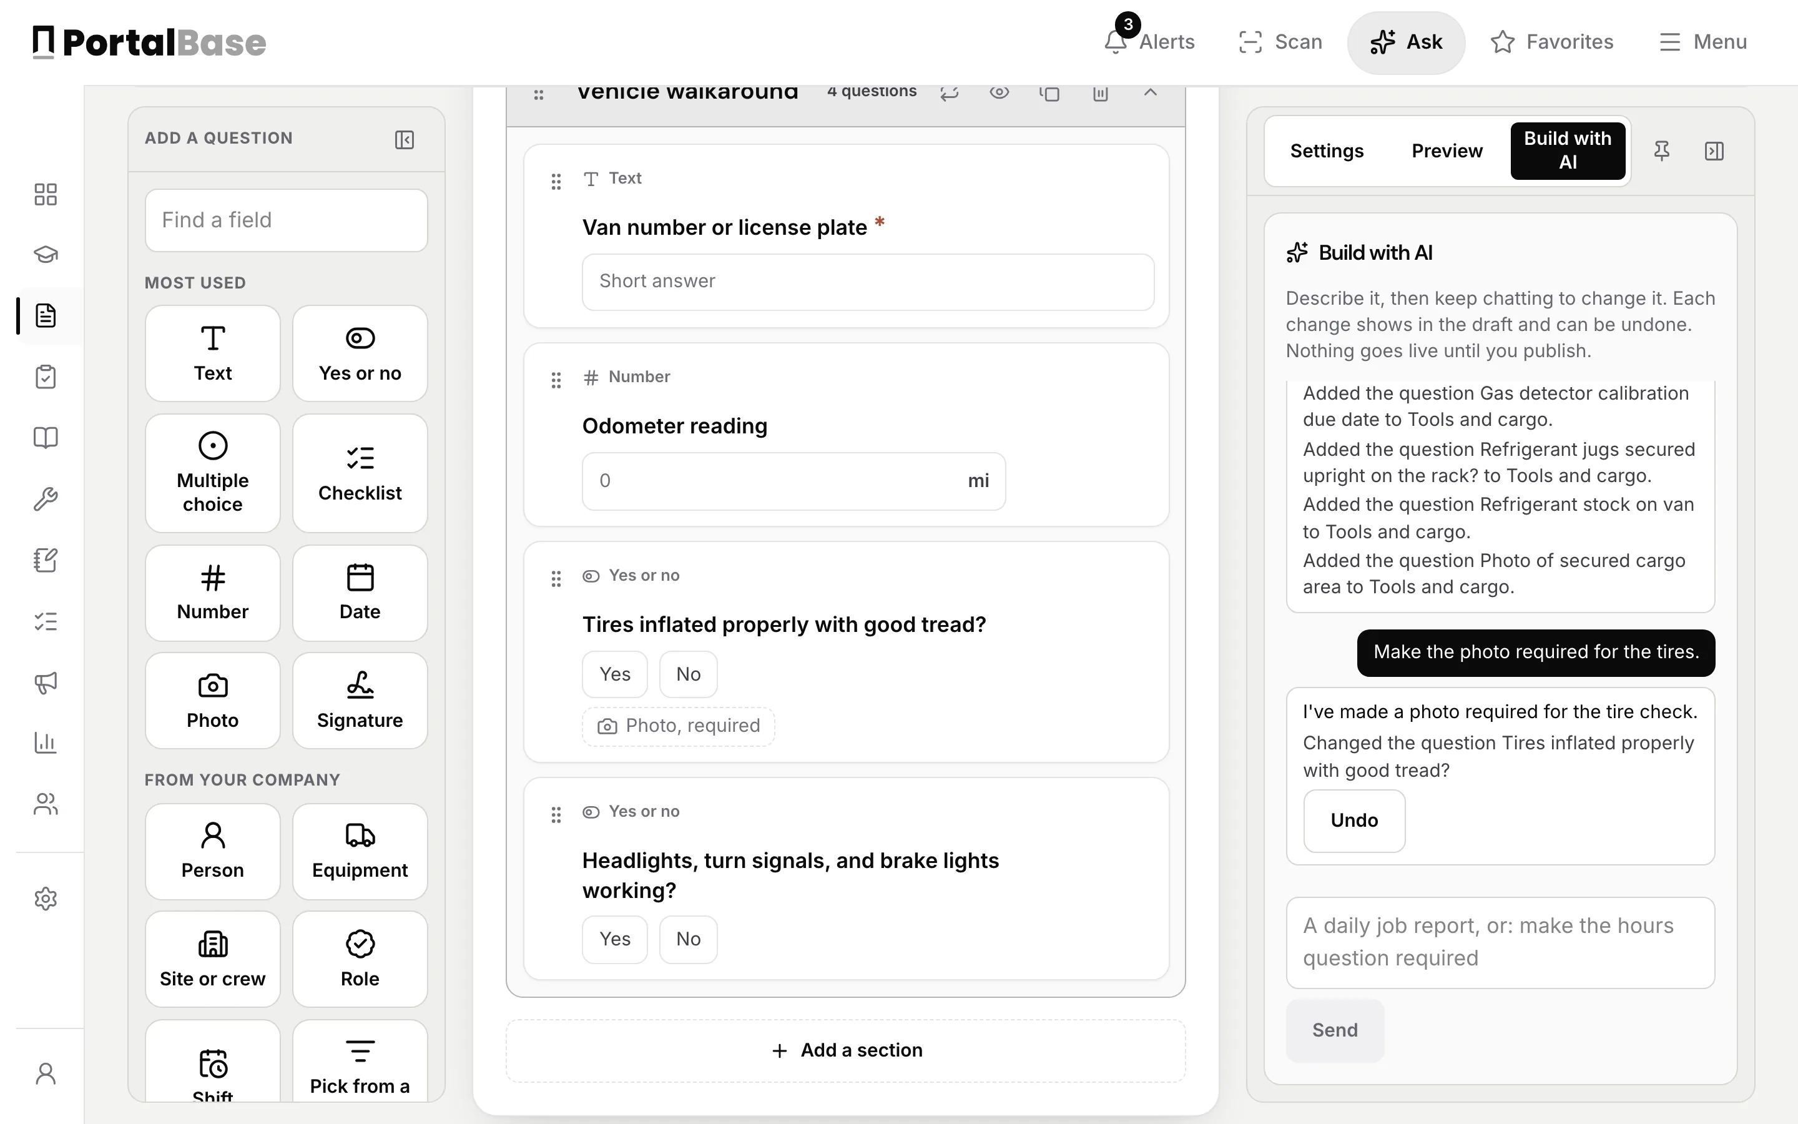Add a Photo question
The width and height of the screenshot is (1798, 1124).
(212, 700)
